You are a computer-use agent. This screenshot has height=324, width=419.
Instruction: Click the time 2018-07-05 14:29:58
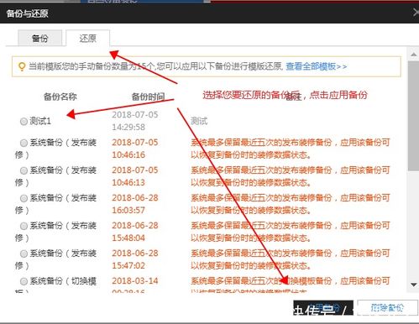[135, 121]
